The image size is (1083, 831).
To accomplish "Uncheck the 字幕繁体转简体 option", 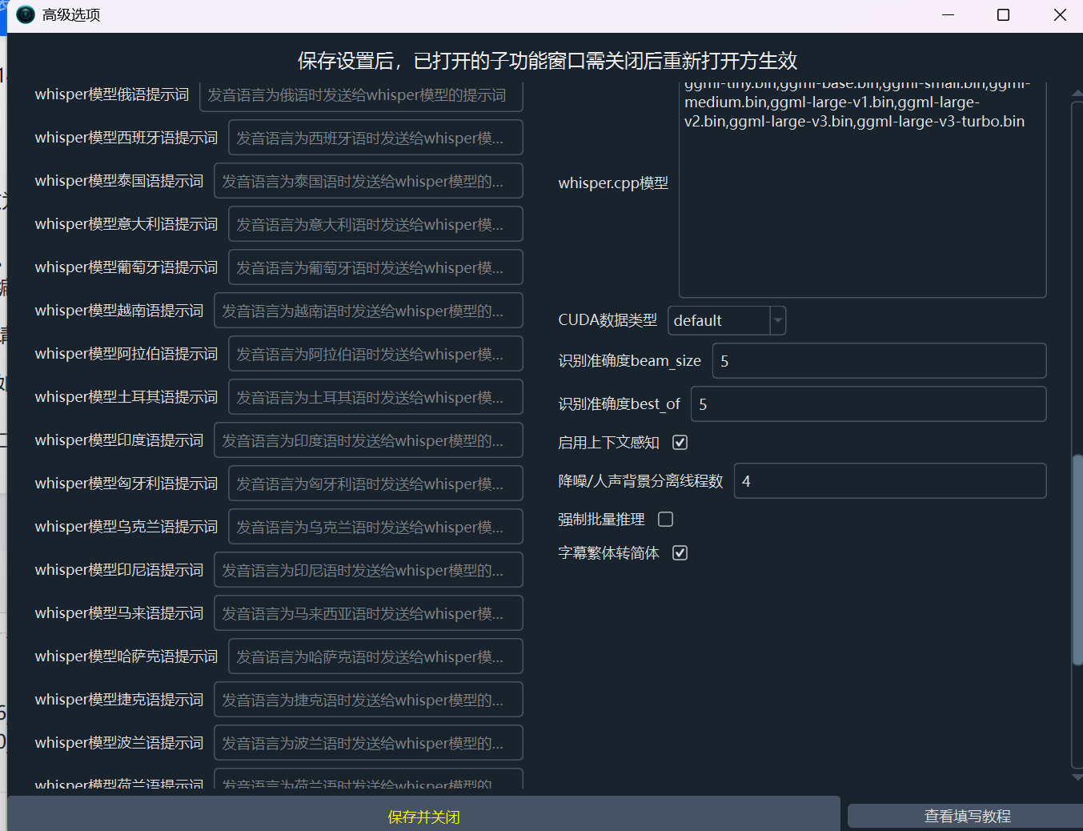I will (x=680, y=552).
